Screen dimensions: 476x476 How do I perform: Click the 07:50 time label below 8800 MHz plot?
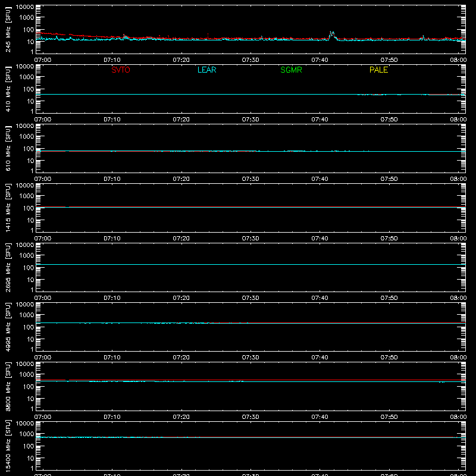point(389,417)
